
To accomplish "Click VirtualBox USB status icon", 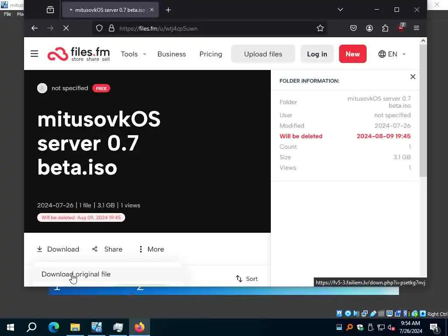I will 373,313.
